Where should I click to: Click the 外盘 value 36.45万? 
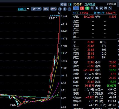(89, 86)
